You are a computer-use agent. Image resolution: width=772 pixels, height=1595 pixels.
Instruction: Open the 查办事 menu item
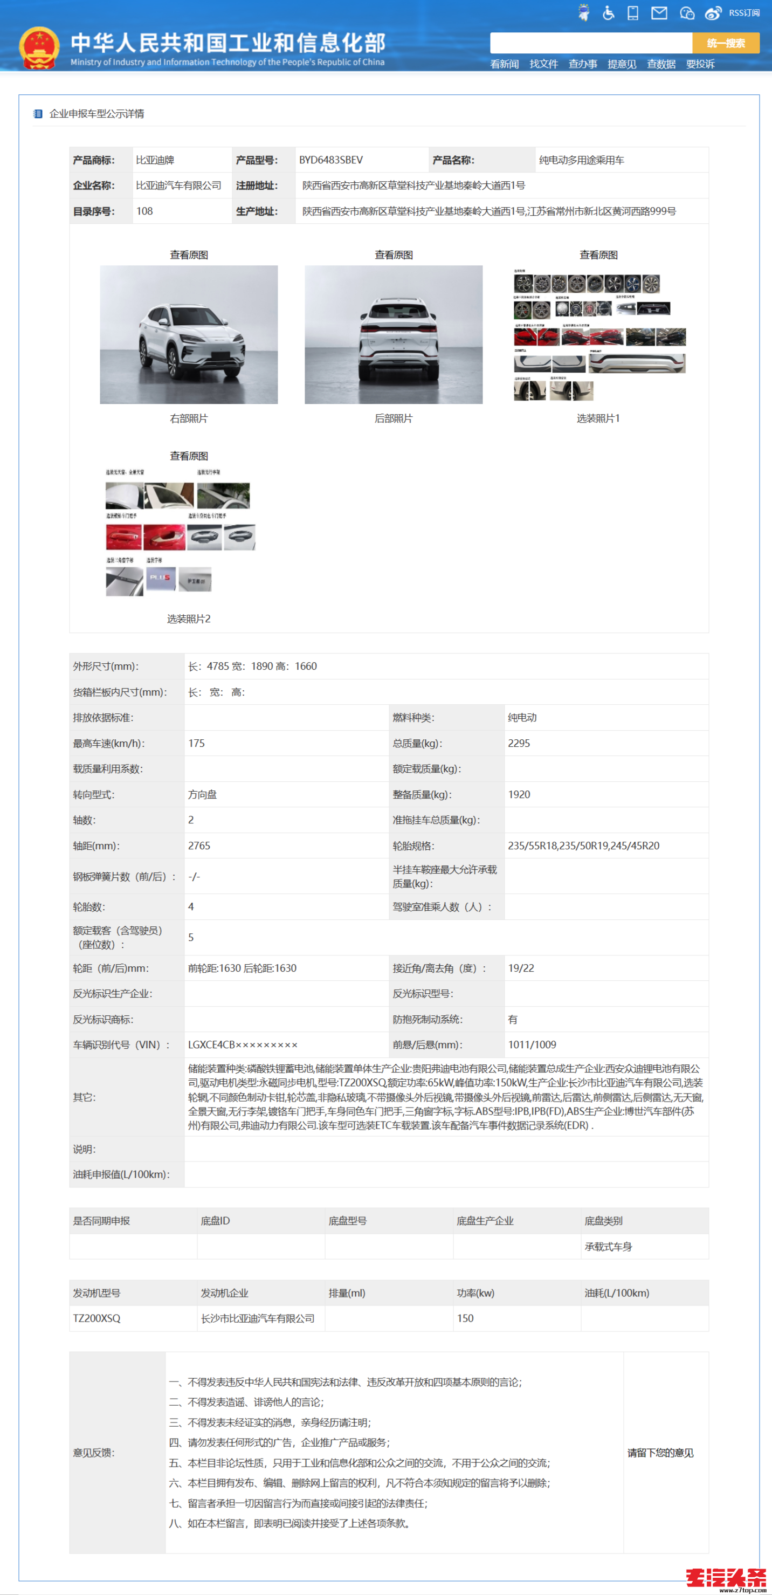583,64
